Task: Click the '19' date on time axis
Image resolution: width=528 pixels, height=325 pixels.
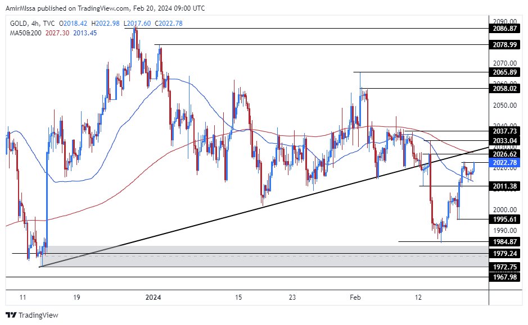Action: (76, 297)
